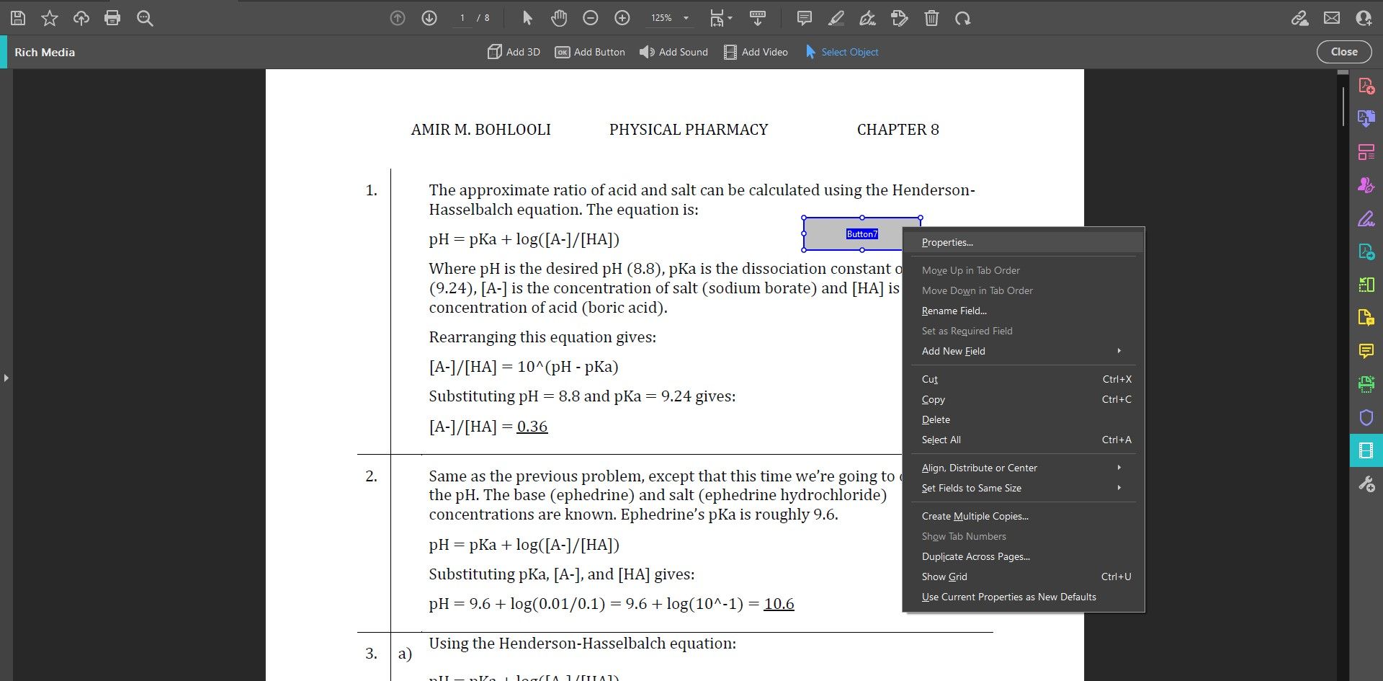Click the trash Delete icon in toolbar
The width and height of the screenshot is (1383, 681).
(x=931, y=18)
